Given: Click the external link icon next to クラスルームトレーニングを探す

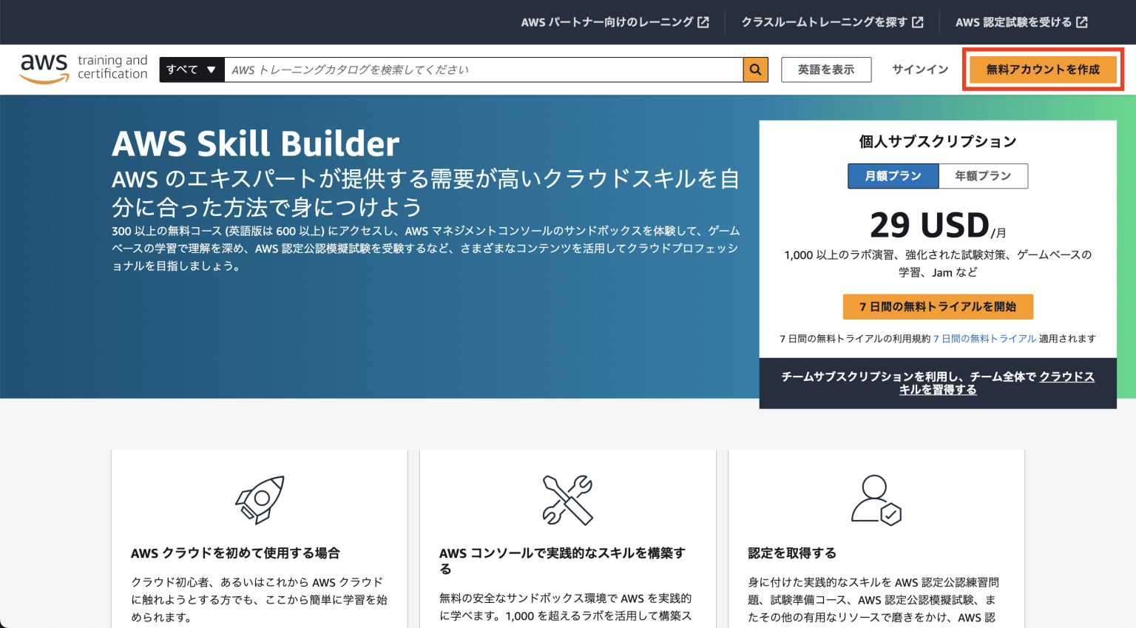Looking at the screenshot, I should tap(917, 21).
